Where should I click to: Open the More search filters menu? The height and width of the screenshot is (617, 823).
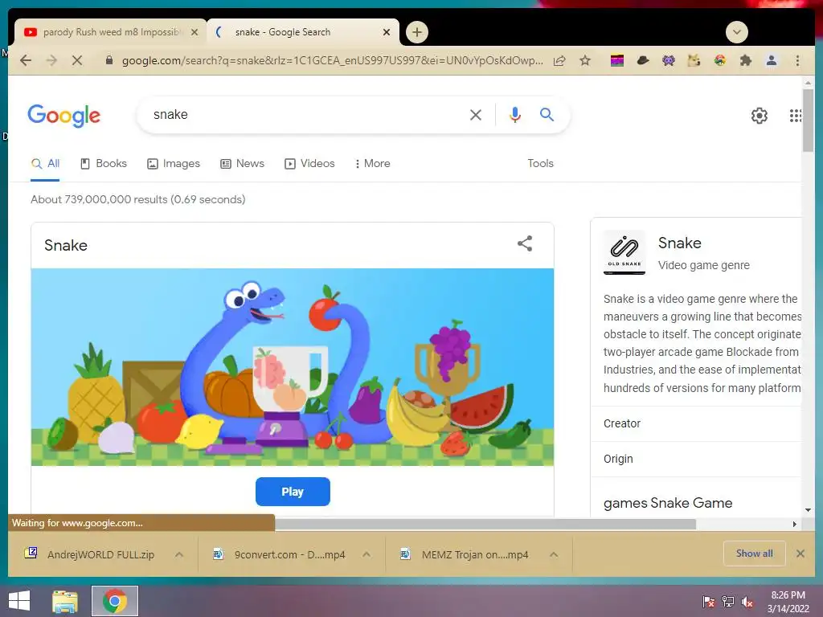pos(372,164)
